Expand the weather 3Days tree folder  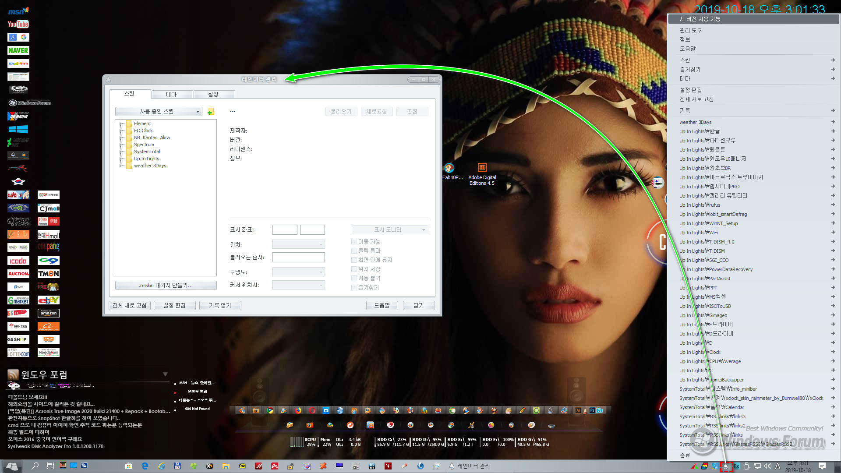tap(121, 166)
